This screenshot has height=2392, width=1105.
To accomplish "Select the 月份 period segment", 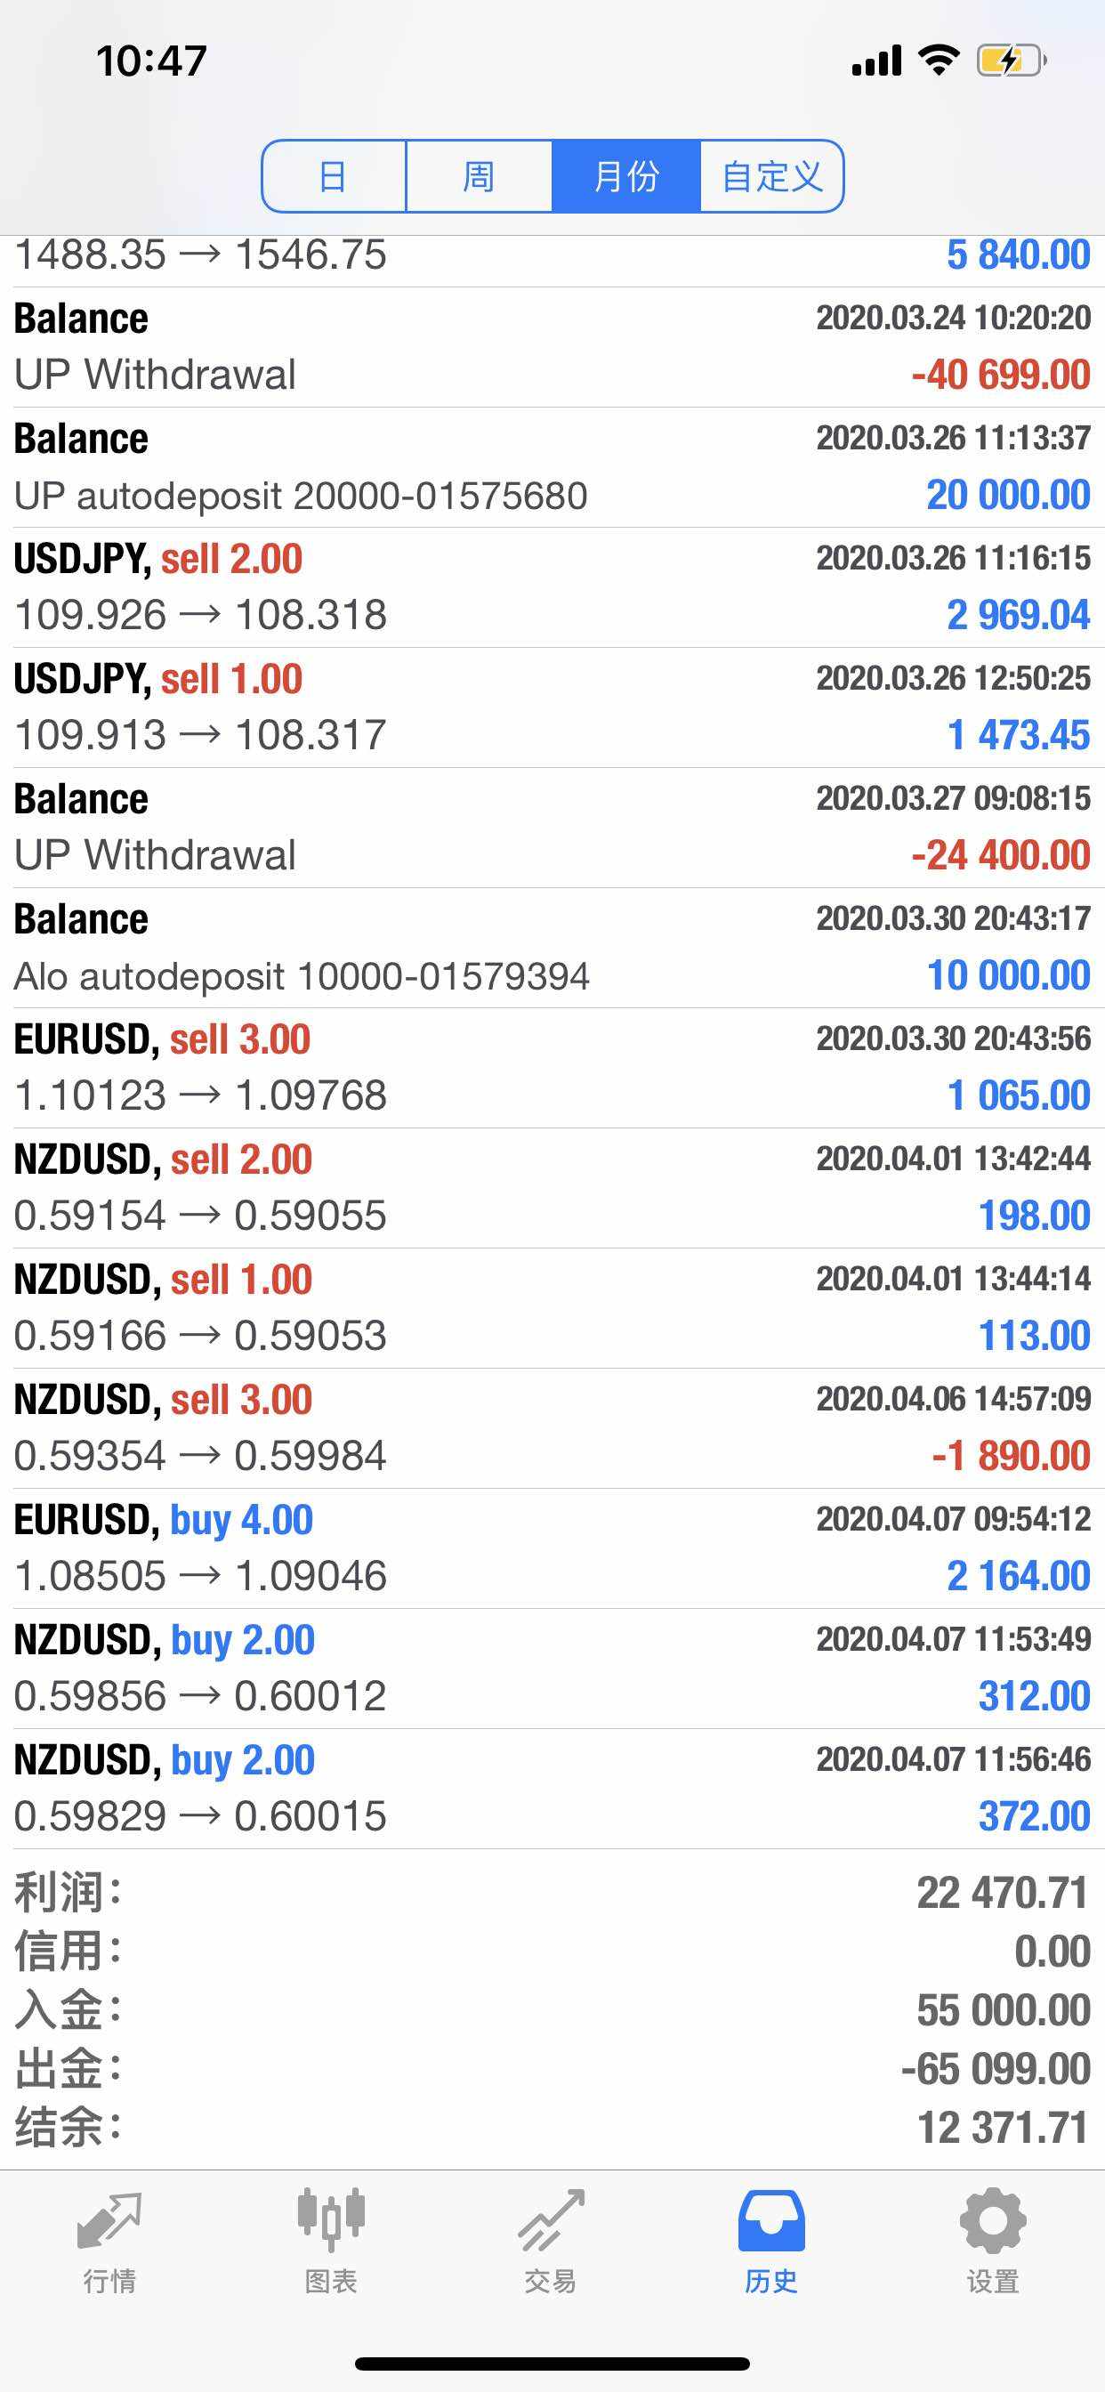I will coord(625,176).
